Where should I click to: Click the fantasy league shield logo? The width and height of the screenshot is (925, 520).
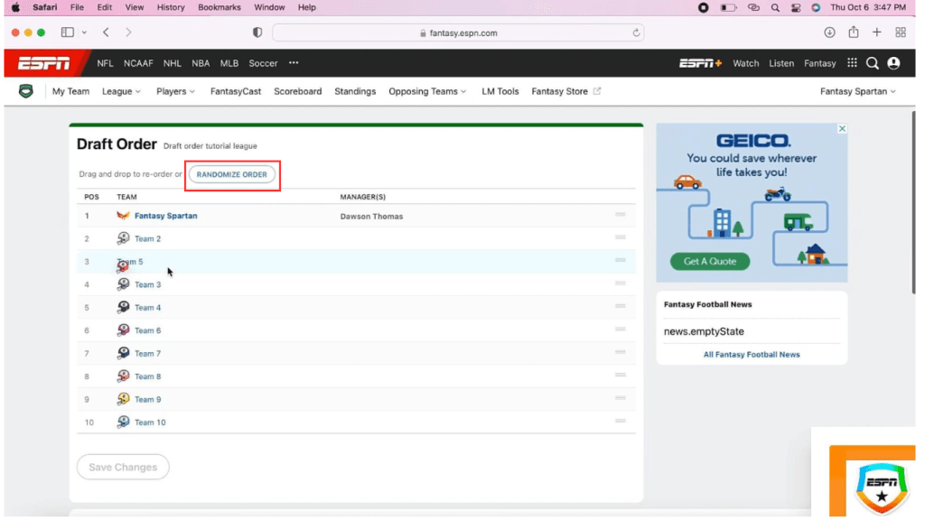coord(26,91)
